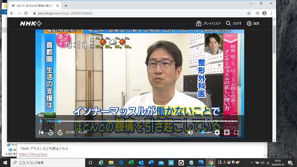Open the さがす search option

pyautogui.click(x=234, y=23)
